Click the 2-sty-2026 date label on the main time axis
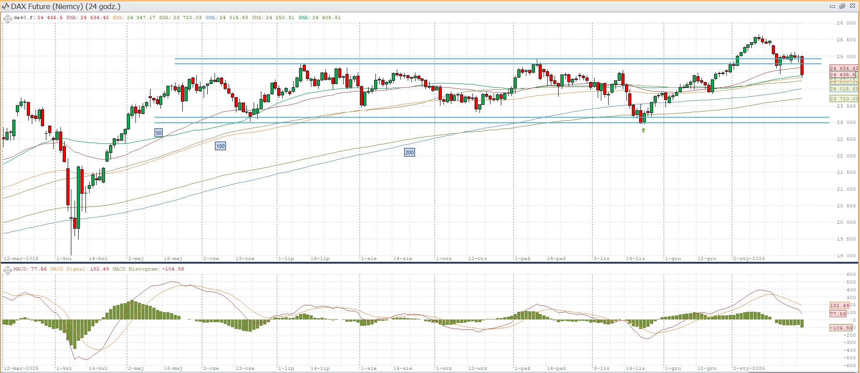 coord(749,259)
